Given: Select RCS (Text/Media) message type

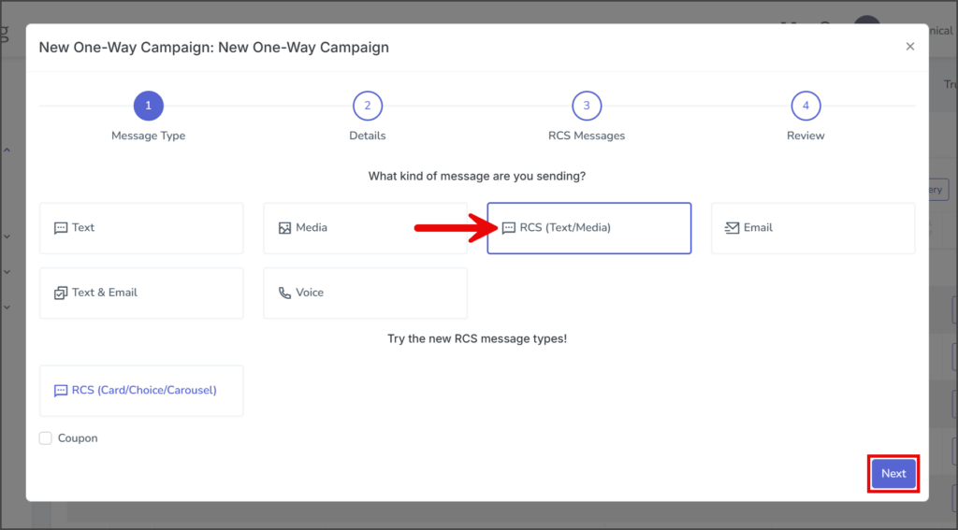Looking at the screenshot, I should 589,228.
